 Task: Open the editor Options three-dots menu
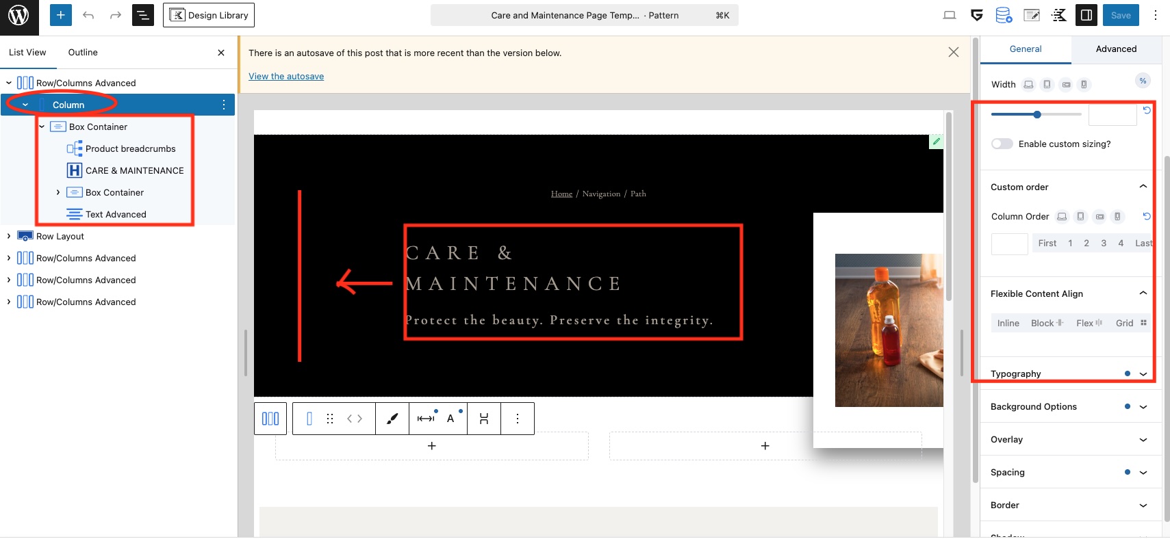[1155, 15]
